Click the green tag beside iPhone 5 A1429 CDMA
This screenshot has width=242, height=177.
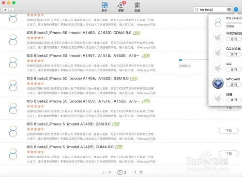(119, 147)
